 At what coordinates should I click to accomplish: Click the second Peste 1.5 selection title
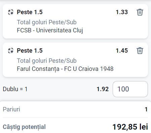pos(30,51)
